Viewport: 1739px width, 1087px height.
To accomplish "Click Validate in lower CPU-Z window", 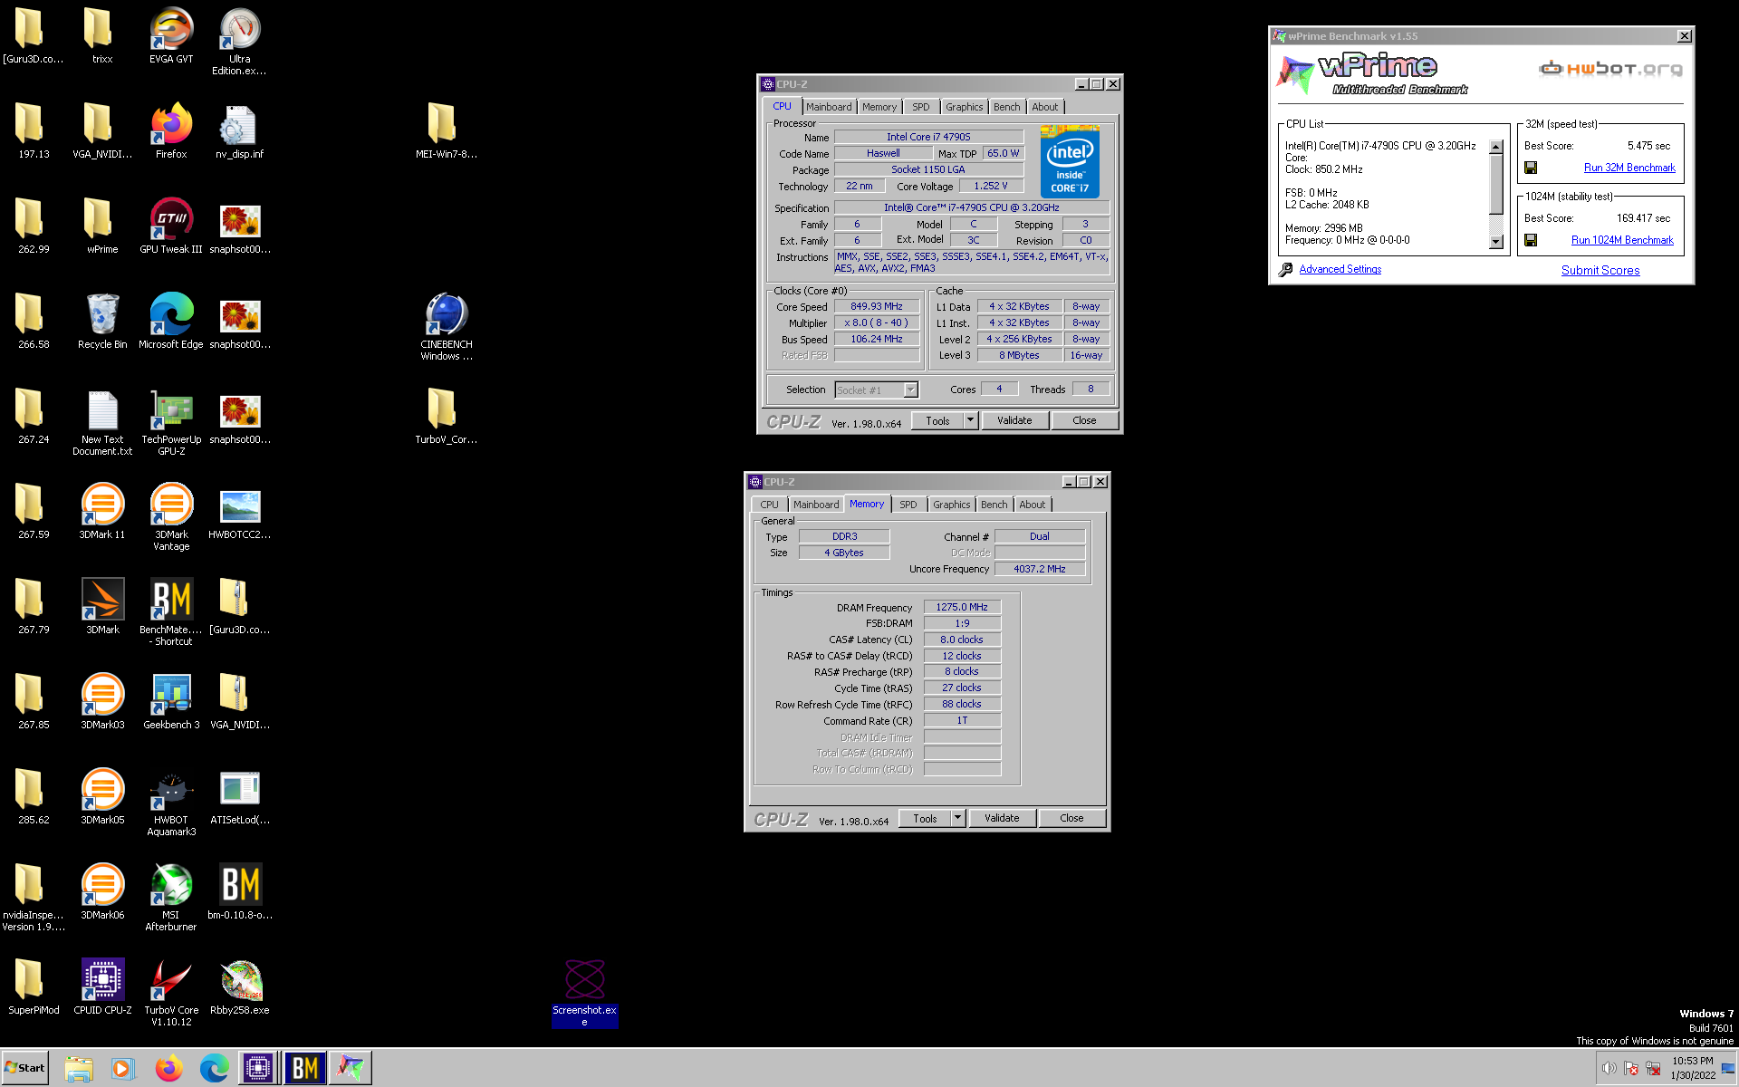I will click(x=1002, y=818).
